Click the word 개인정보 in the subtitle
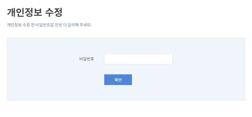252x117 pixels. tap(14, 25)
